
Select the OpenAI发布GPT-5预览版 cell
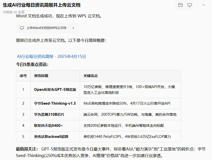coord(55,90)
